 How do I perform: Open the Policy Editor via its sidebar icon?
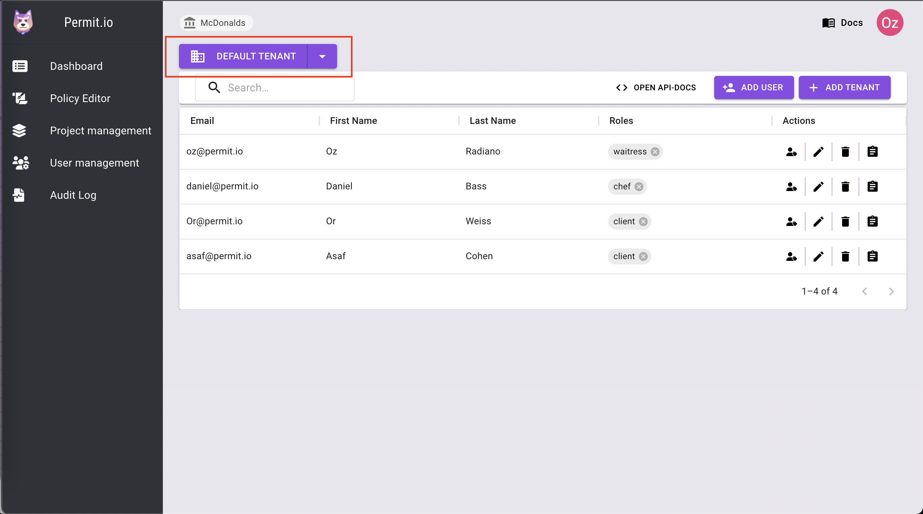coord(20,98)
